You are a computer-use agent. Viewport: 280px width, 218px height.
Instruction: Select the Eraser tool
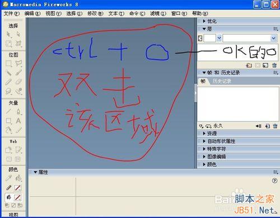click(18, 82)
